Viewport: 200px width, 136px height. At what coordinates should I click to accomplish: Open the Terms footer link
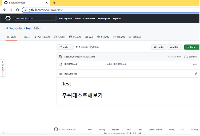(90, 130)
